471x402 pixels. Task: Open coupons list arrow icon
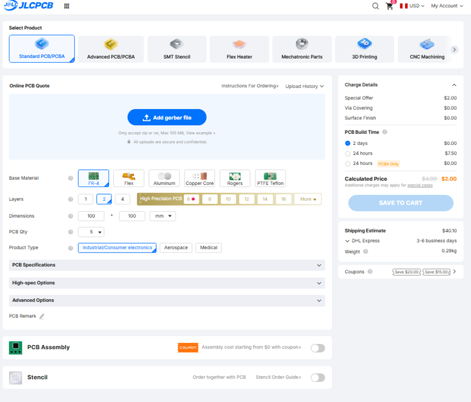[454, 272]
